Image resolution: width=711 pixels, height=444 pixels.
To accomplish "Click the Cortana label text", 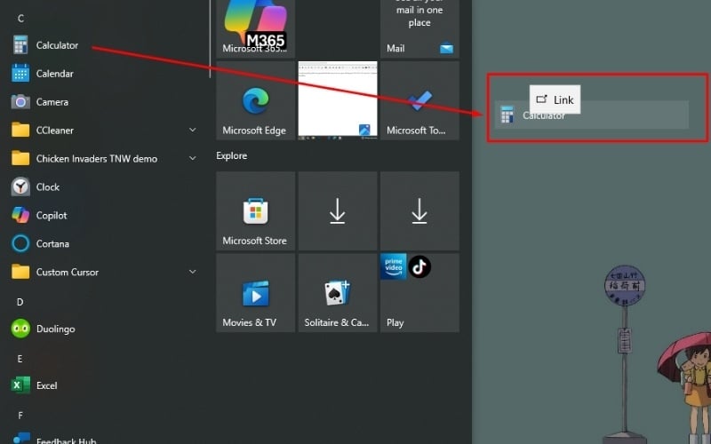I will tap(52, 243).
